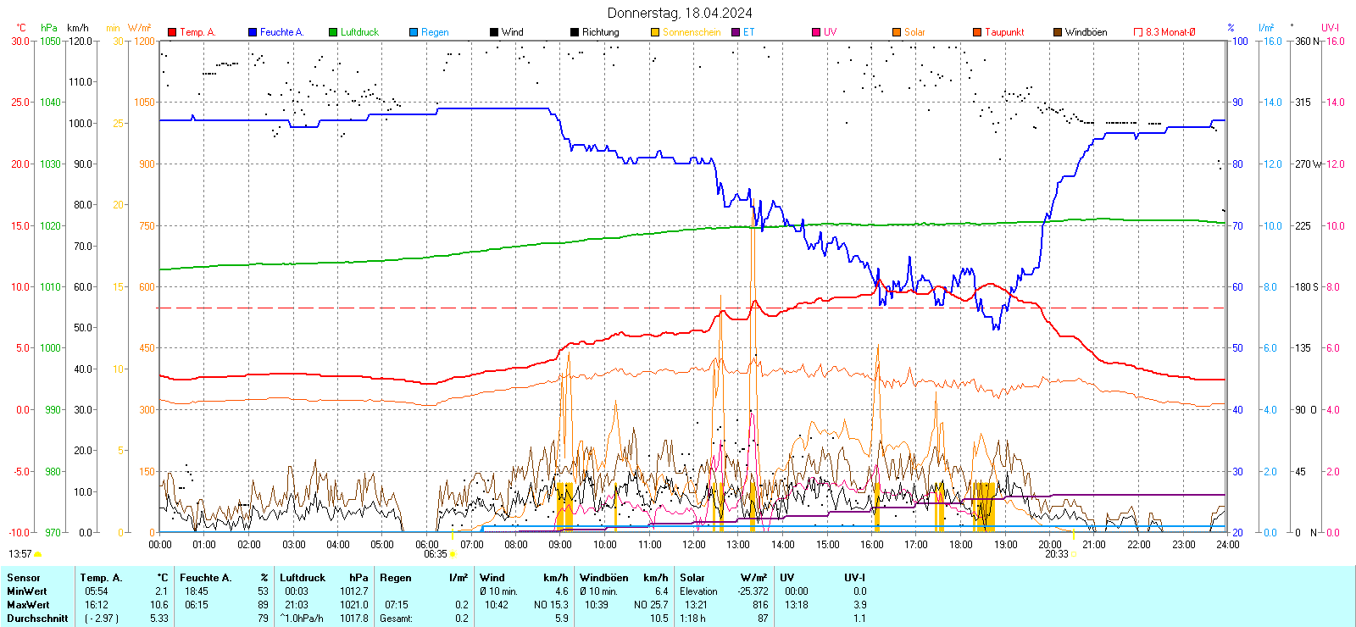Click the 12:00 mark on time axis
The width and height of the screenshot is (1356, 627).
[693, 544]
